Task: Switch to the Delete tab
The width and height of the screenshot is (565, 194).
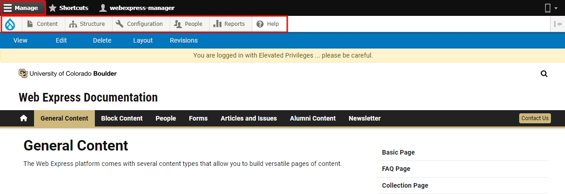Action: coord(102,40)
